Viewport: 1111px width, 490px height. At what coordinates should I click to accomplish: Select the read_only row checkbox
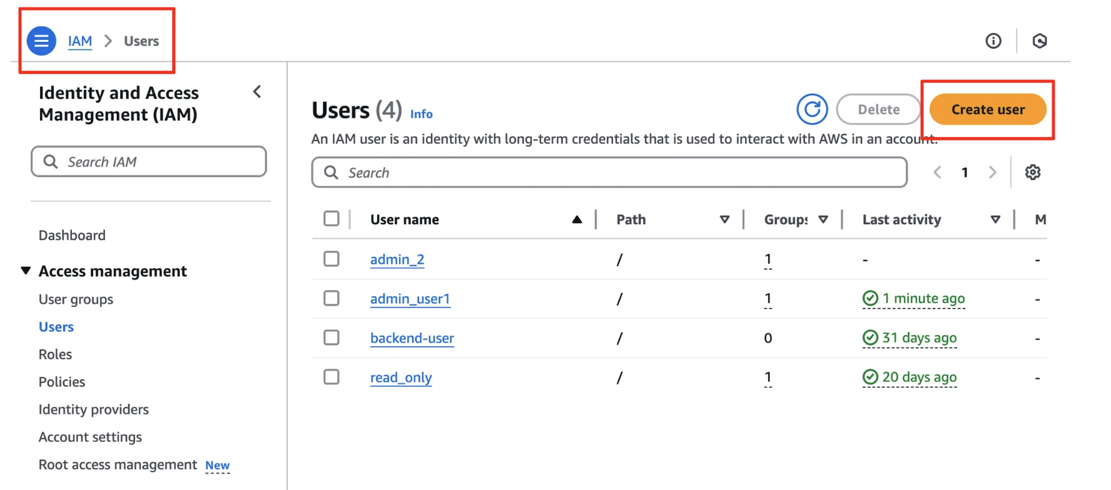point(332,377)
